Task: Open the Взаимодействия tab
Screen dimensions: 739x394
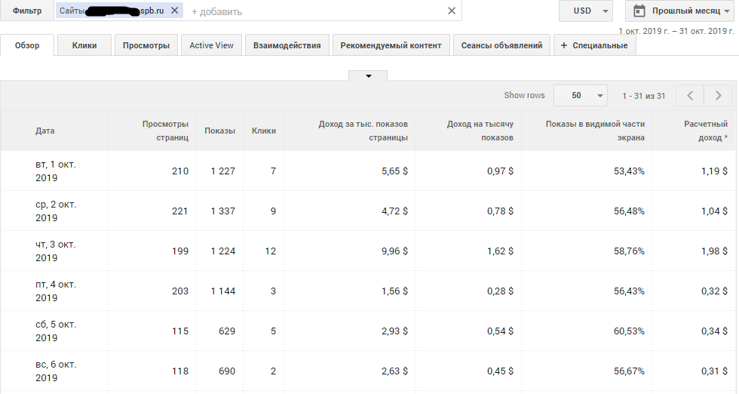Action: pos(287,45)
